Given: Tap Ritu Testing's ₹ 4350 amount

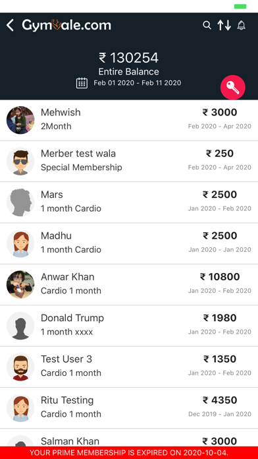Looking at the screenshot, I should click(x=220, y=400).
